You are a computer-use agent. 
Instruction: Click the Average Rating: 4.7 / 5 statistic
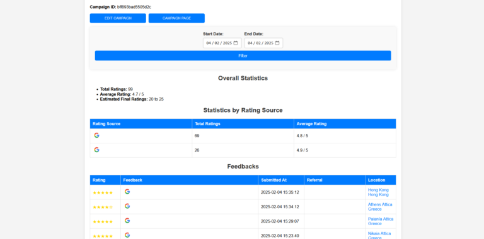pyautogui.click(x=122, y=94)
